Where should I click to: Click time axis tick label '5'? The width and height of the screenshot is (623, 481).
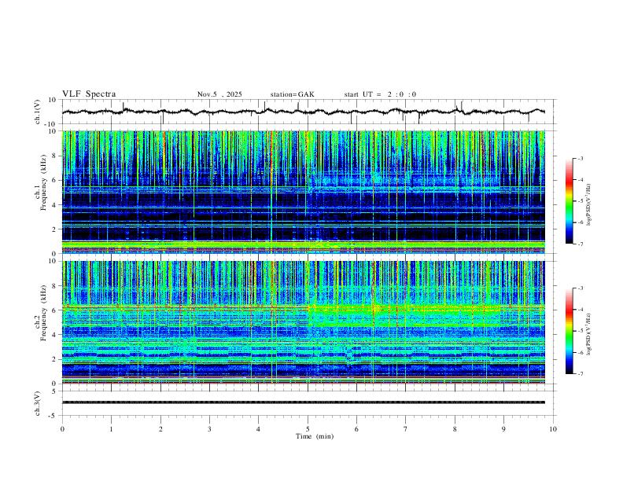coord(308,429)
